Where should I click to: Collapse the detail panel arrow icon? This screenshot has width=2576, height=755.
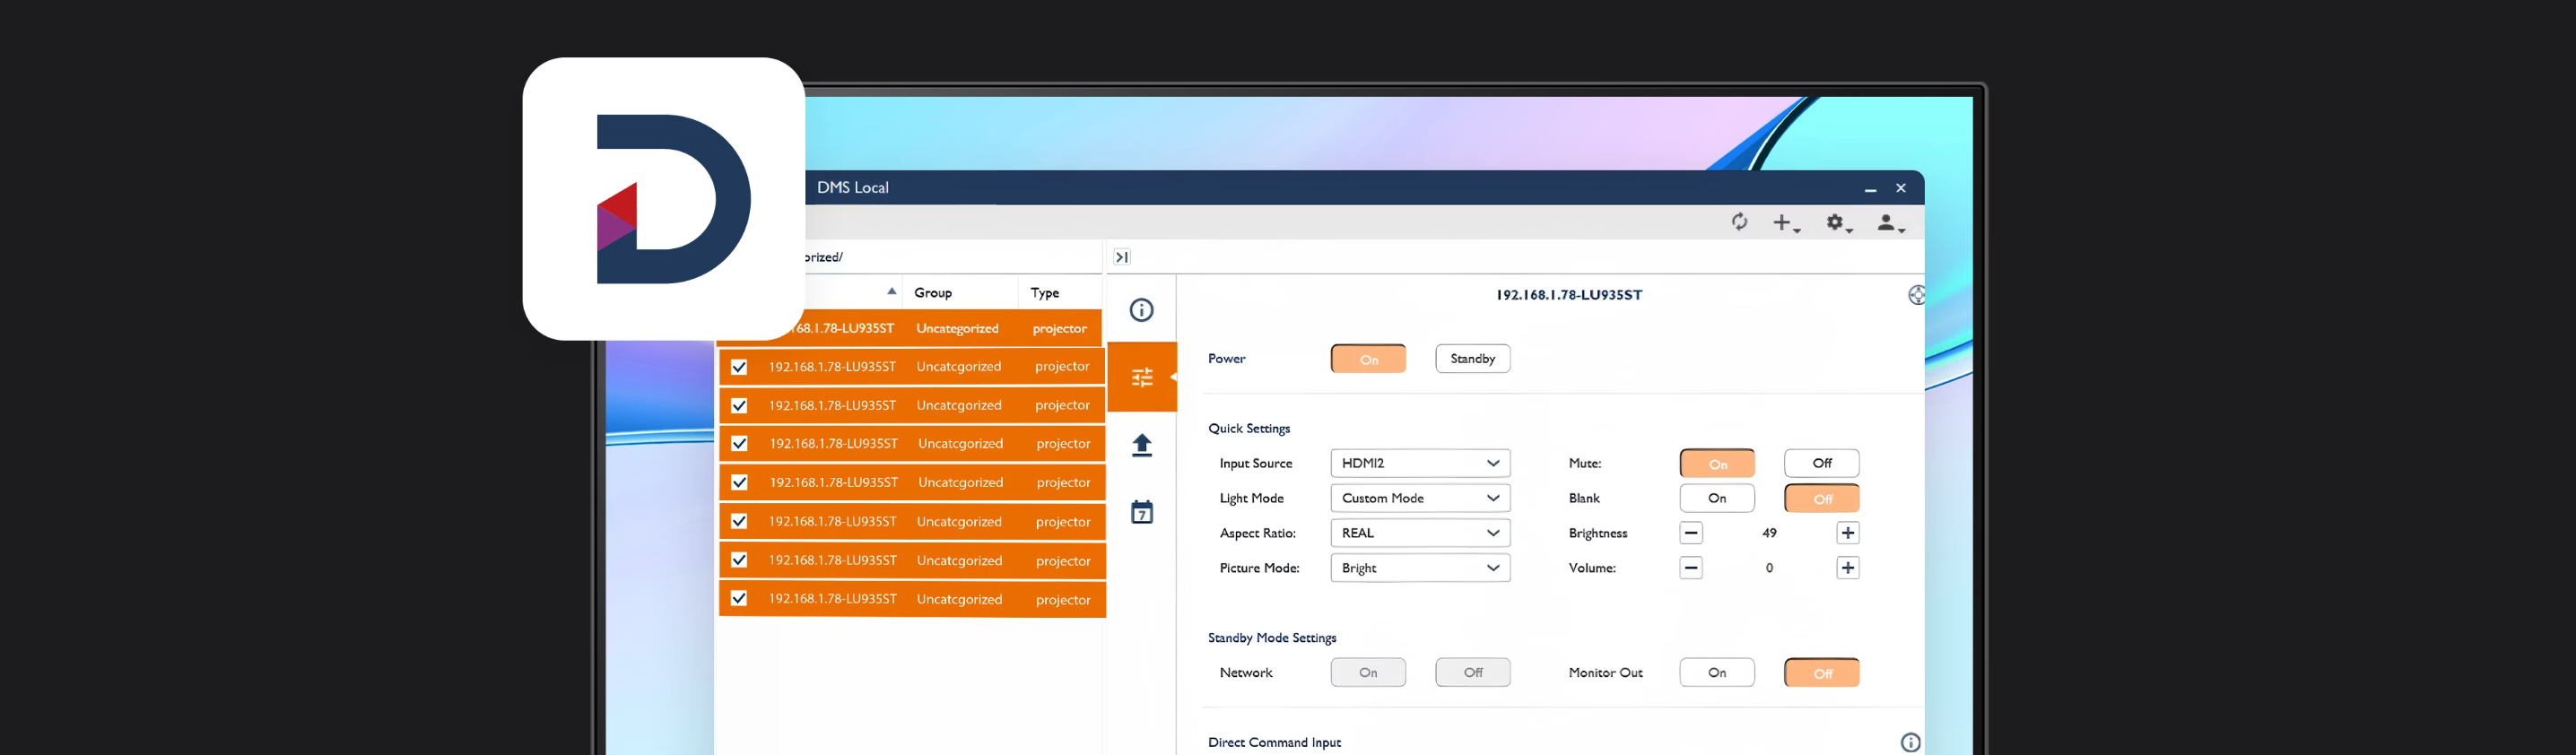point(1122,257)
